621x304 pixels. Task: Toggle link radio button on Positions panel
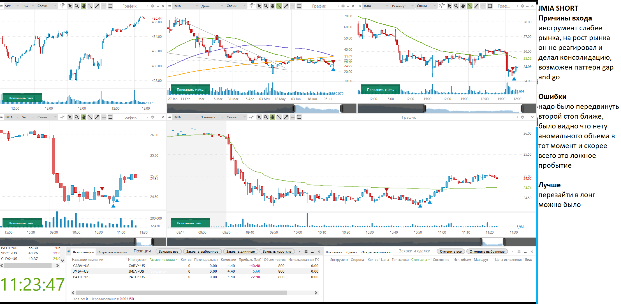pyautogui.click(x=69, y=251)
